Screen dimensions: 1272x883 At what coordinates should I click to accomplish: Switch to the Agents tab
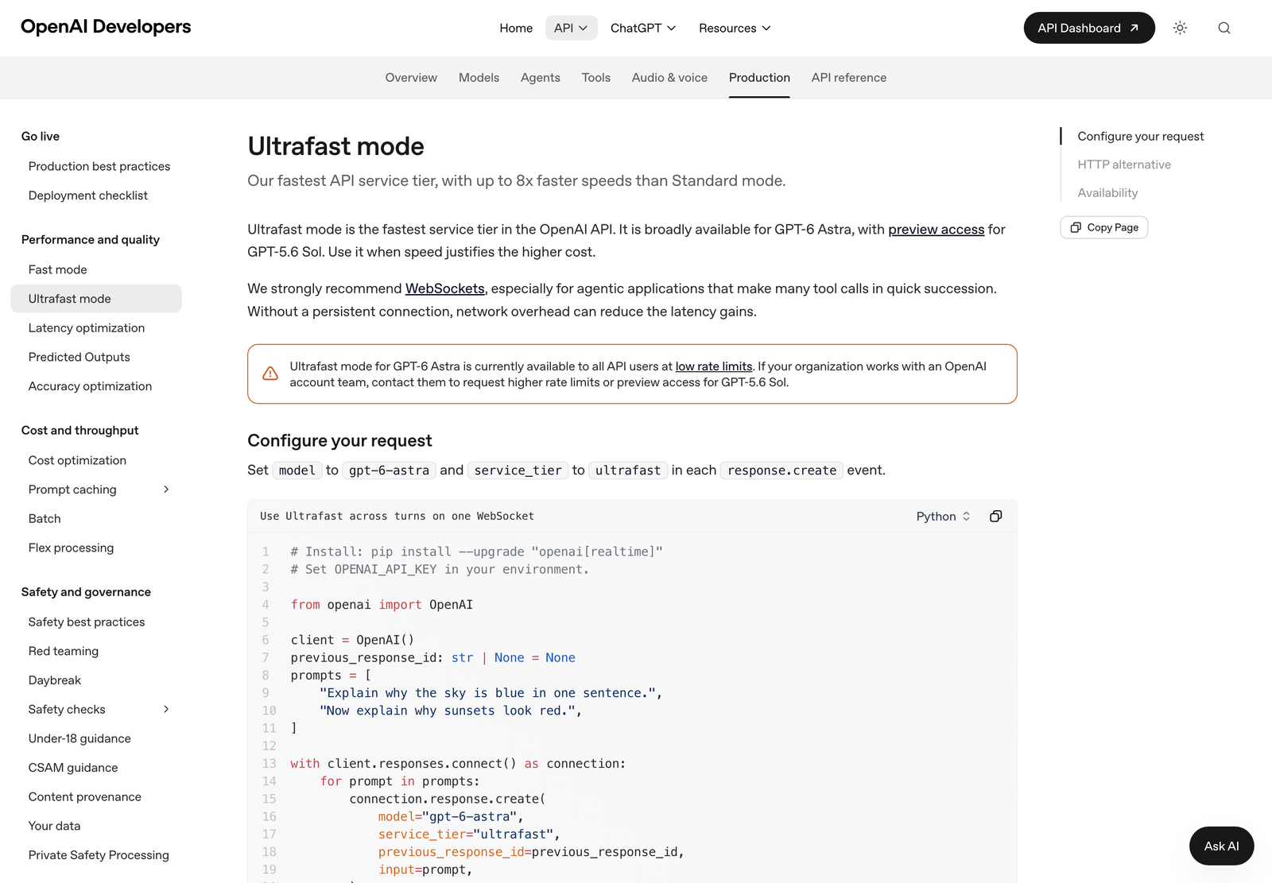[x=541, y=78]
